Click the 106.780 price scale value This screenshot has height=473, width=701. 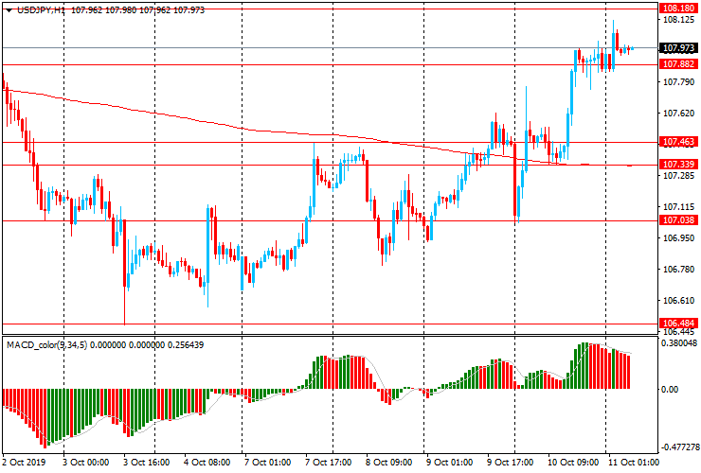pos(678,270)
